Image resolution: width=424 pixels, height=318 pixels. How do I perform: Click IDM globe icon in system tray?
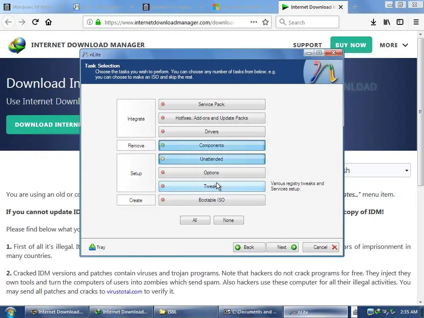click(378, 312)
